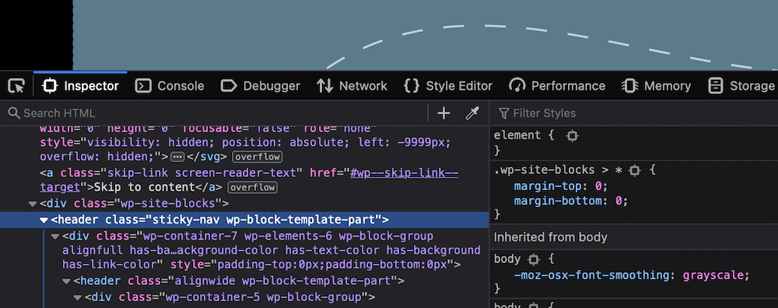Highlight elements matching element rule selector

572,136
